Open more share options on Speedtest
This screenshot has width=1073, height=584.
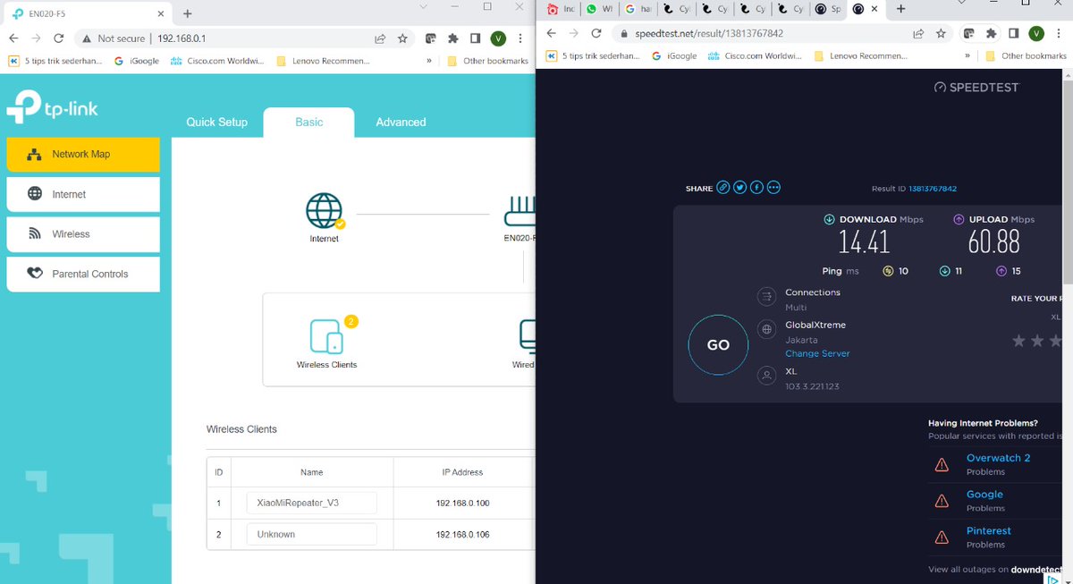pos(773,188)
